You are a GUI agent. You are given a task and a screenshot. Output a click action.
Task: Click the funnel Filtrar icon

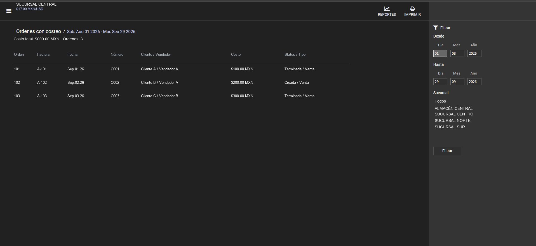tap(436, 28)
